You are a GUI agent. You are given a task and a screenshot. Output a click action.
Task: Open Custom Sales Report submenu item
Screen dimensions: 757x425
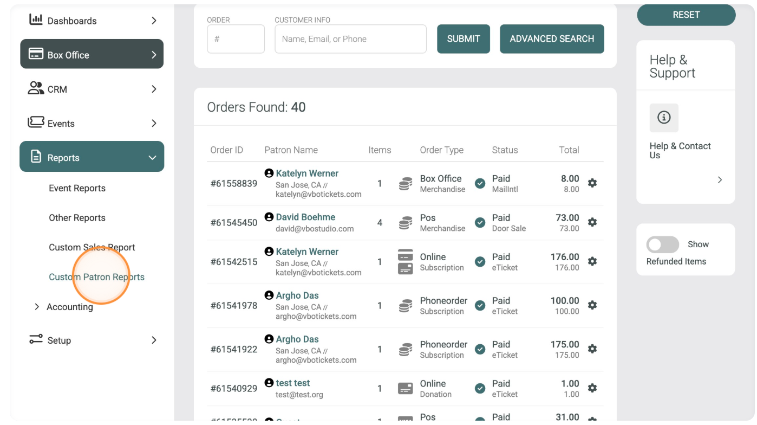pyautogui.click(x=92, y=247)
